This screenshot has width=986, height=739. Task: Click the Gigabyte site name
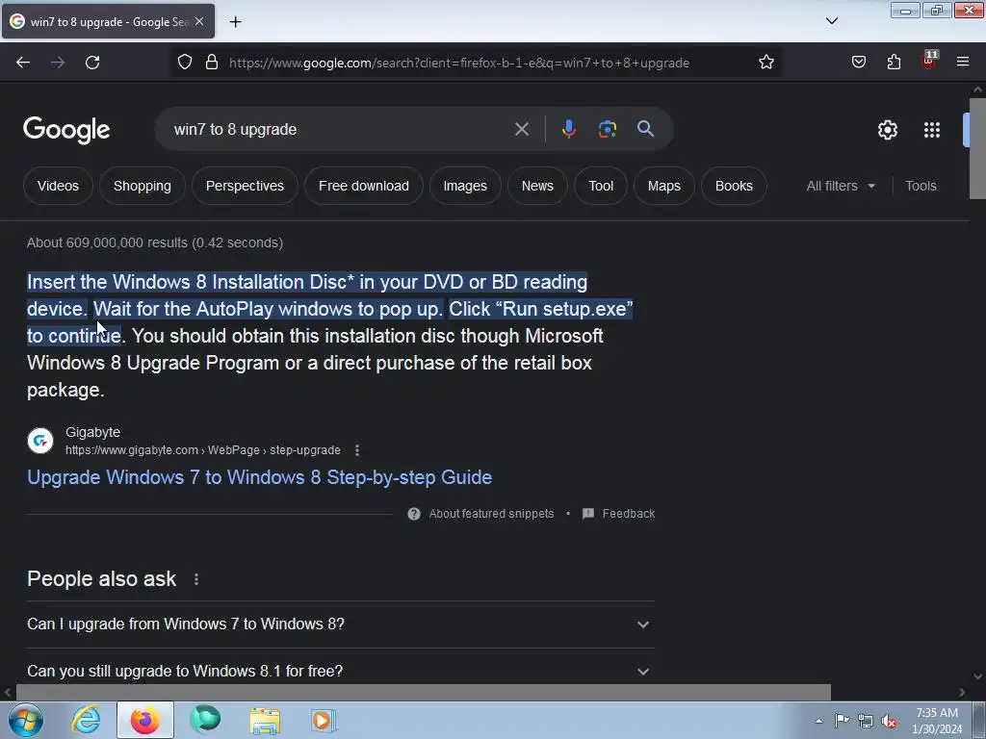click(92, 432)
